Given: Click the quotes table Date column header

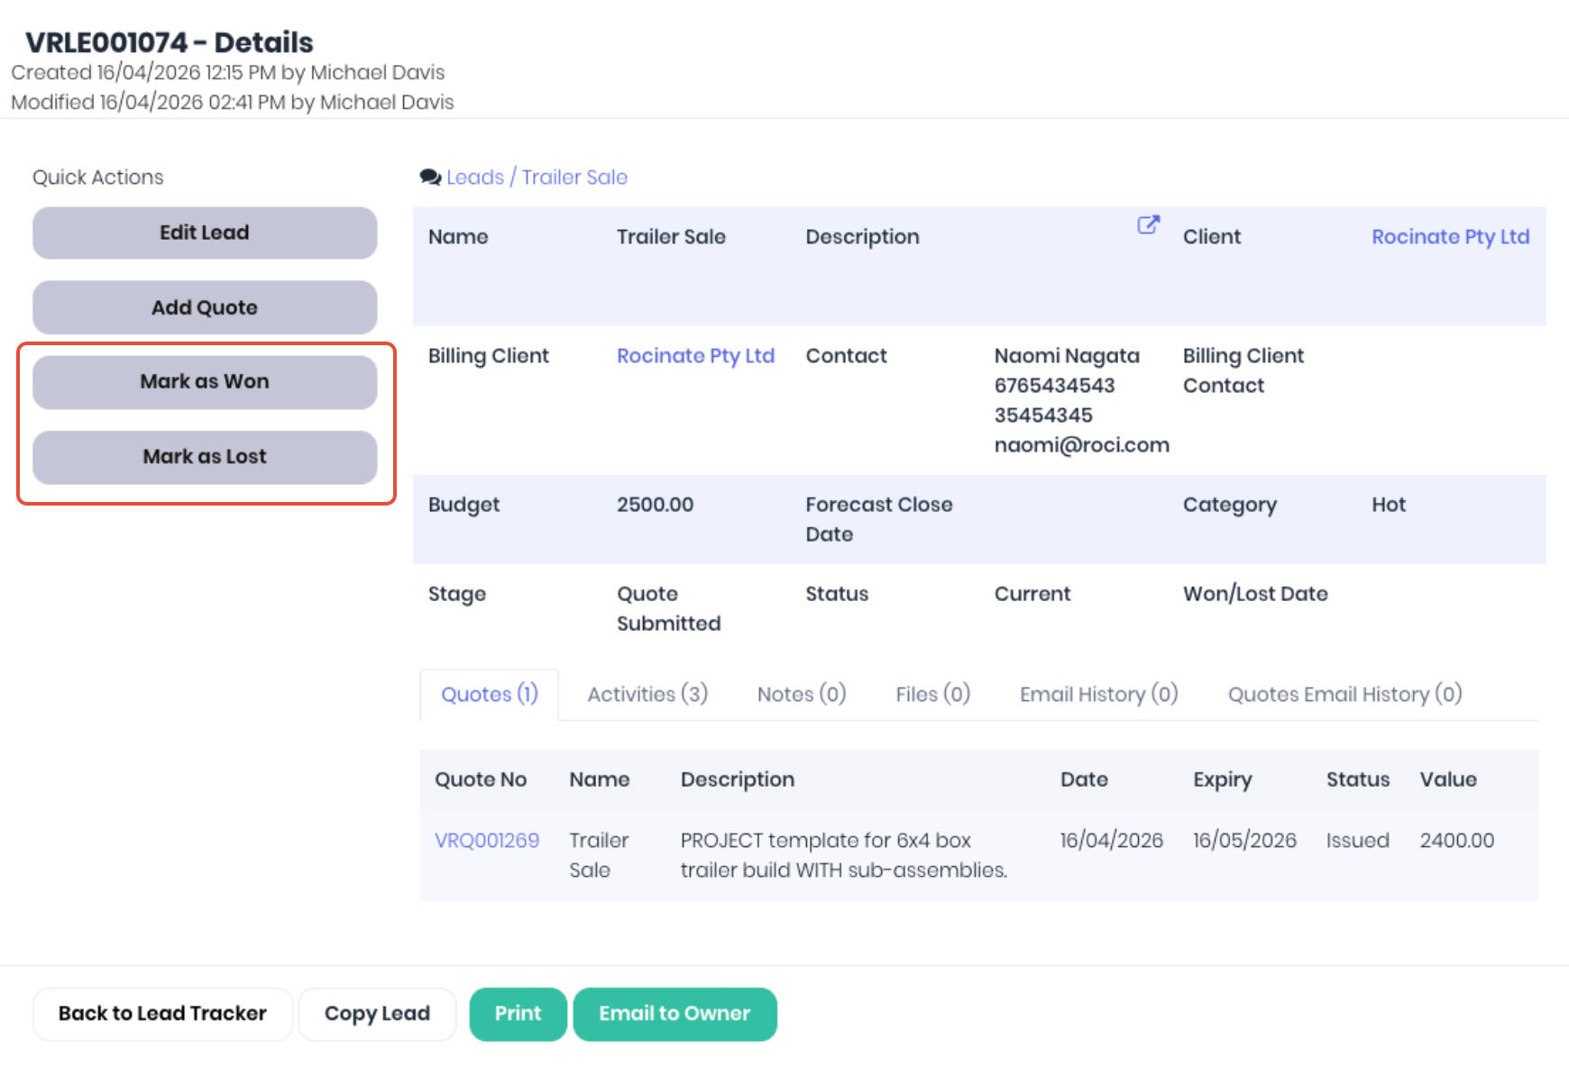Looking at the screenshot, I should [1084, 780].
